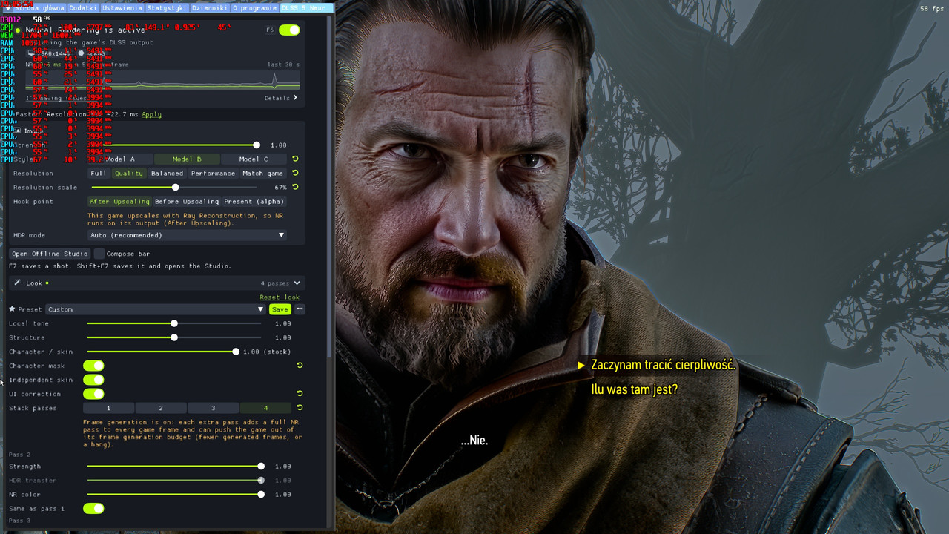This screenshot has height=534, width=949.
Task: Turn off Independent skin
Action: 93,380
